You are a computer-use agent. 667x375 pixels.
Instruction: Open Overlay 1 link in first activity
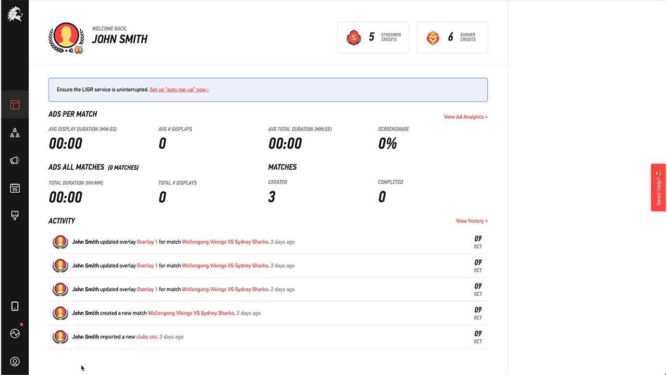pos(147,242)
